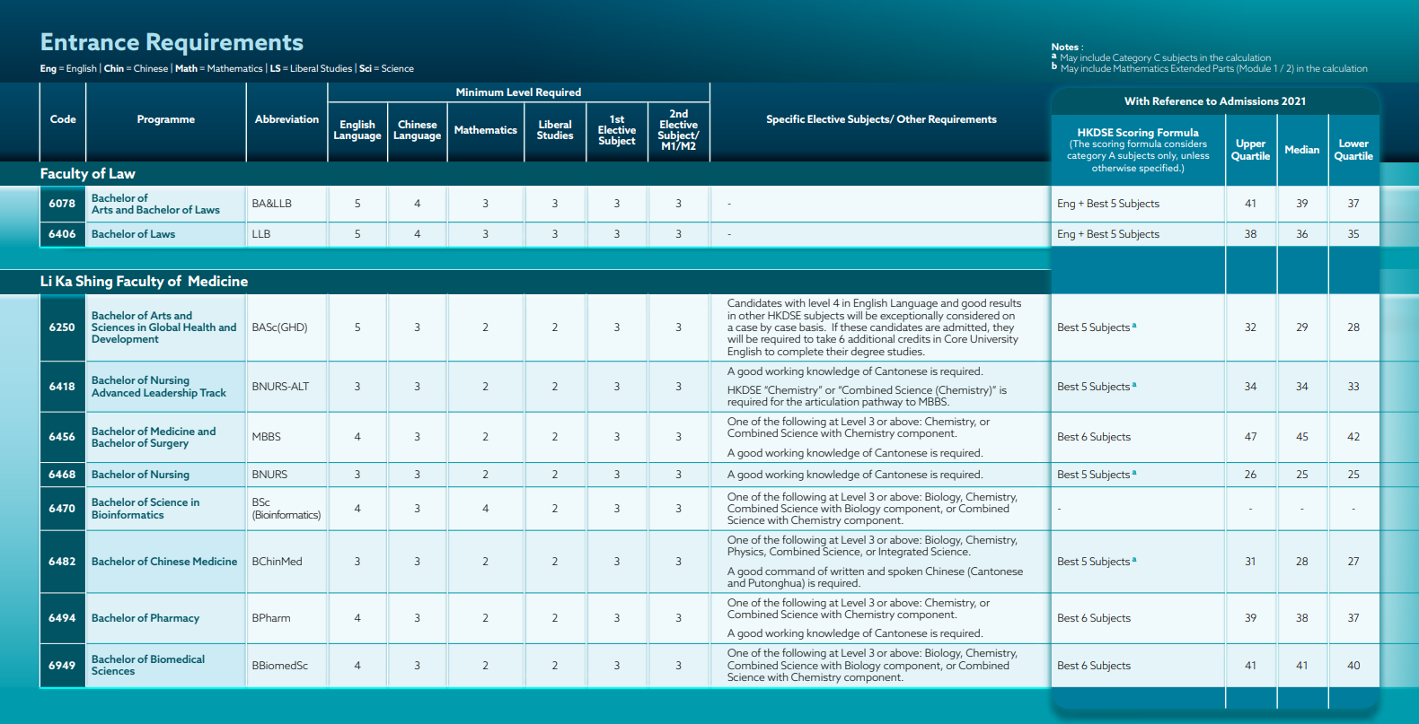Select 'Bachelor of Nursing Advanced Leadership Track'

point(158,387)
